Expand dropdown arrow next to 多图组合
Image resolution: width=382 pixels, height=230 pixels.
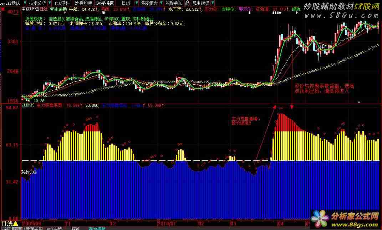[161, 3]
